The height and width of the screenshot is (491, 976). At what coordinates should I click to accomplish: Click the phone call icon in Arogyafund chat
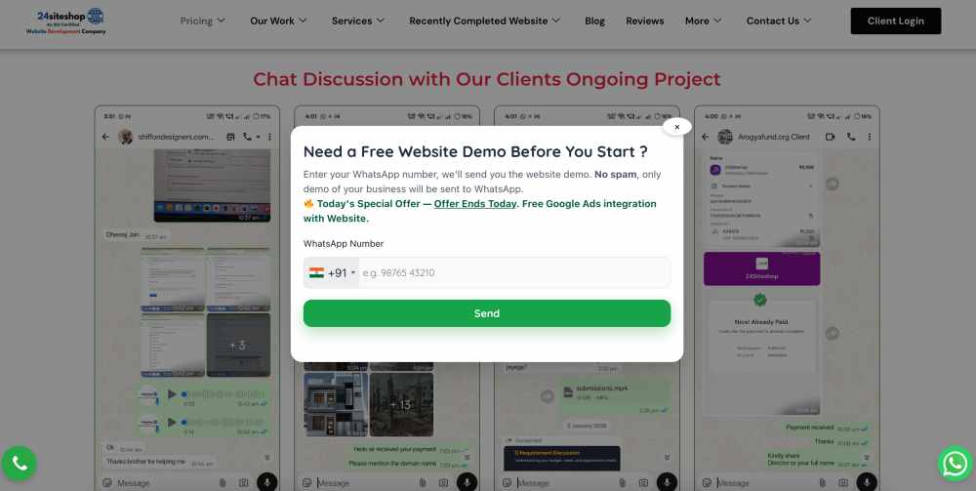pyautogui.click(x=851, y=137)
